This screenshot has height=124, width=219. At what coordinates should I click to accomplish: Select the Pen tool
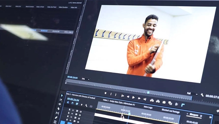[56, 117]
